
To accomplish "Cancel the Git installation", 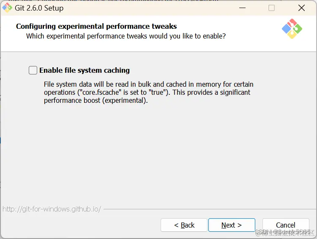I will (x=285, y=225).
